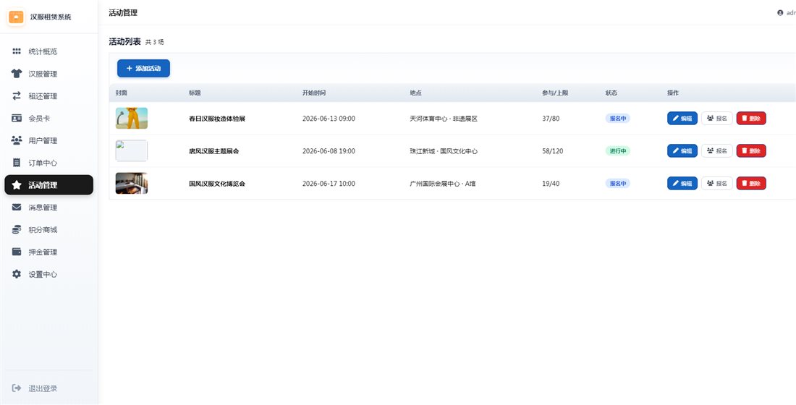The width and height of the screenshot is (796, 405).
Task: Edit the 春日汉服妆造体验展 activity
Action: (682, 119)
